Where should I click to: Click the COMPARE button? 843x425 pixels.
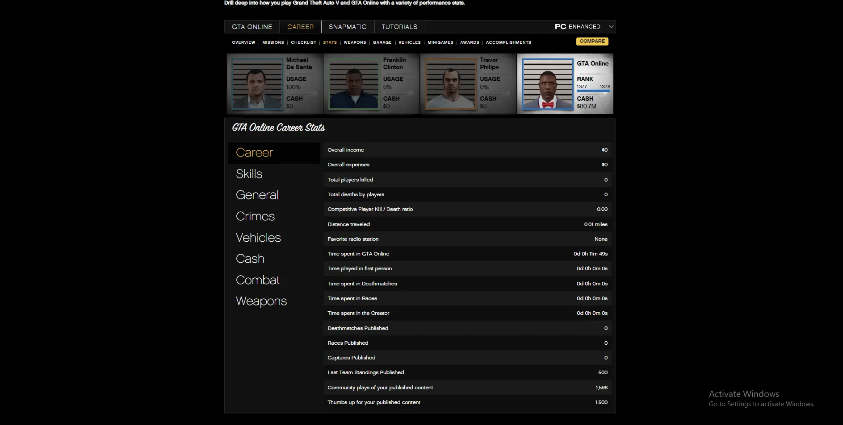(x=592, y=41)
